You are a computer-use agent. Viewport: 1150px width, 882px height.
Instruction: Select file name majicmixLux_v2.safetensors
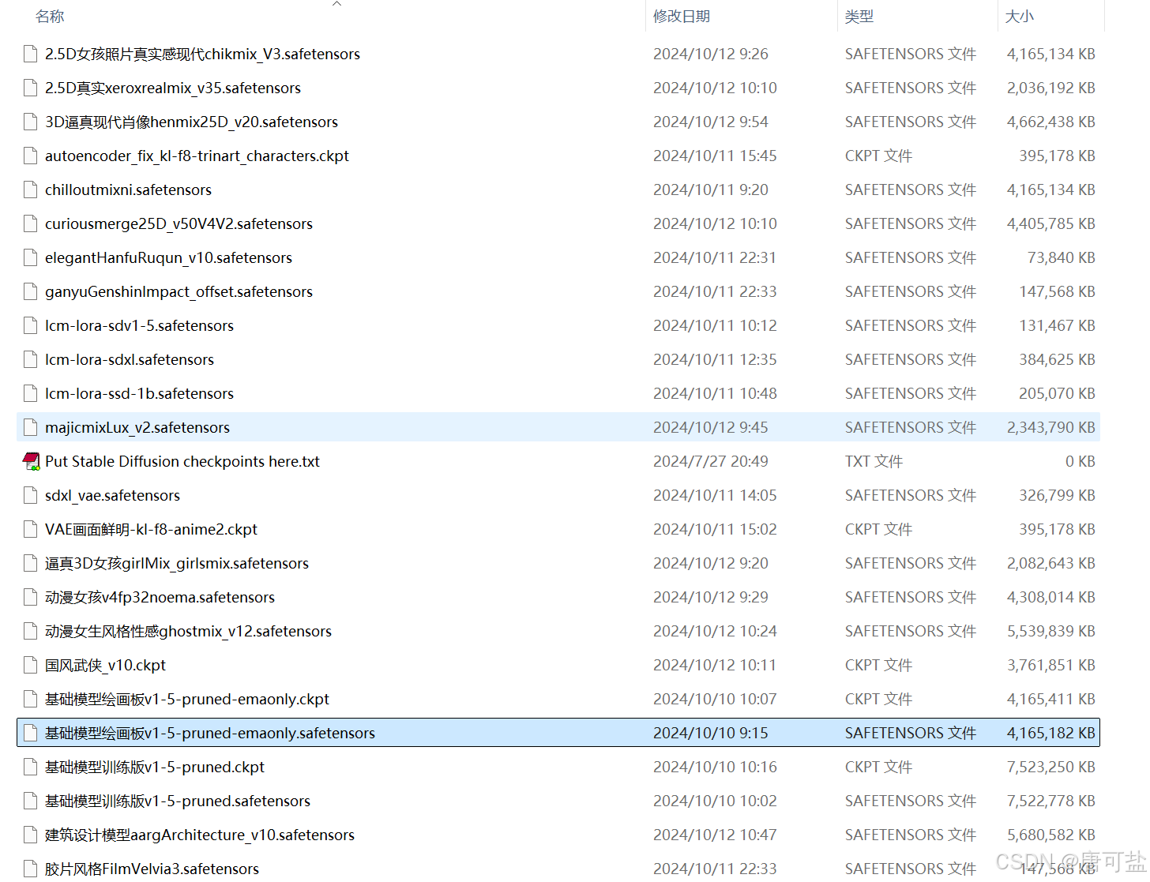(x=137, y=427)
